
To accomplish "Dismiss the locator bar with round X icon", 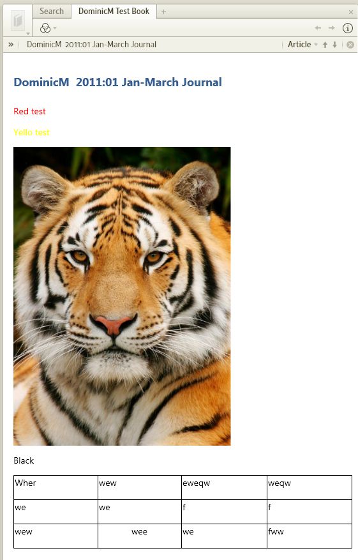I will (350, 45).
